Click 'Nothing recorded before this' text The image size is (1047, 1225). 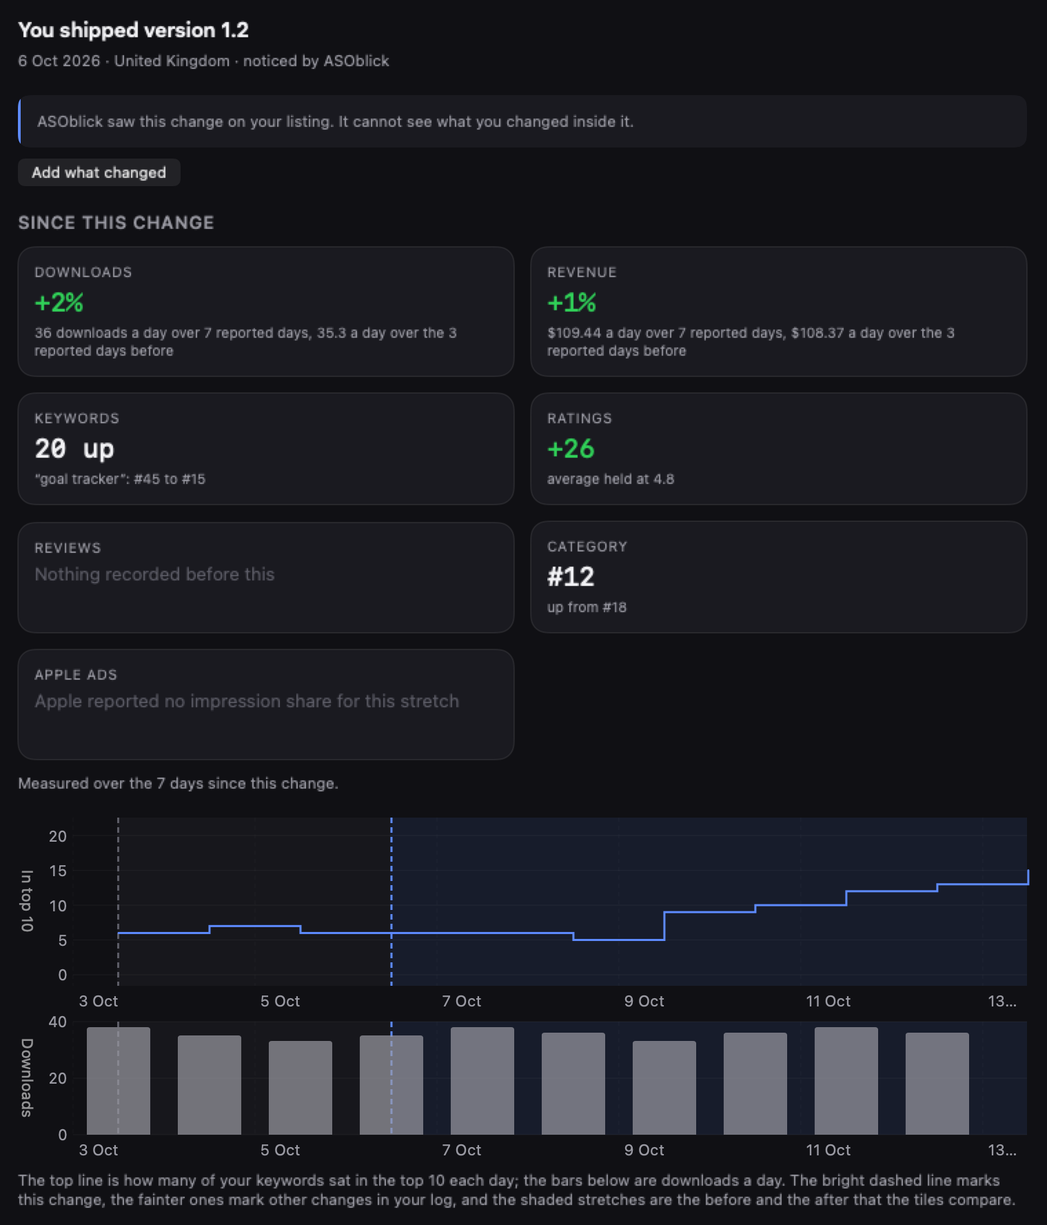click(x=154, y=574)
